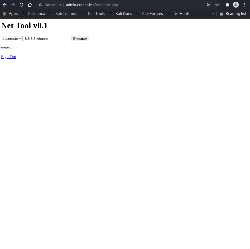Click the www-data output text
Screen dimensions: 250x249
[10, 48]
